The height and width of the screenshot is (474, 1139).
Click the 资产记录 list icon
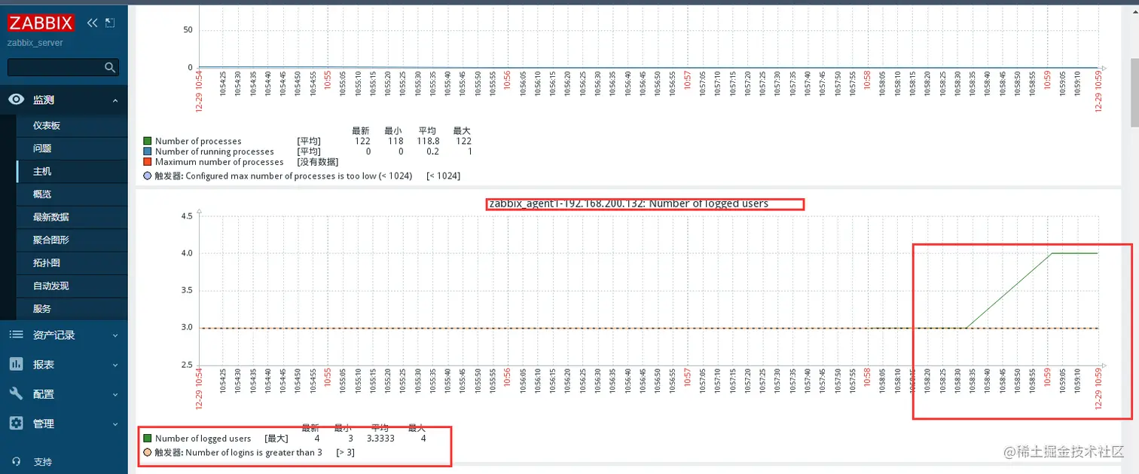(x=16, y=335)
